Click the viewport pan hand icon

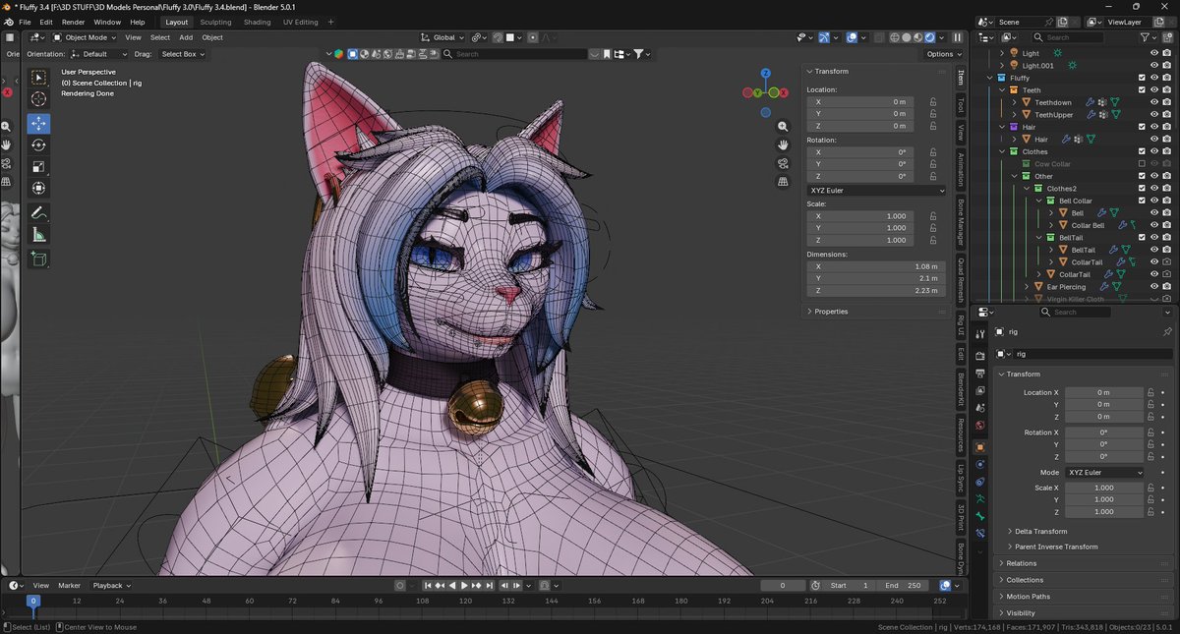[x=783, y=144]
